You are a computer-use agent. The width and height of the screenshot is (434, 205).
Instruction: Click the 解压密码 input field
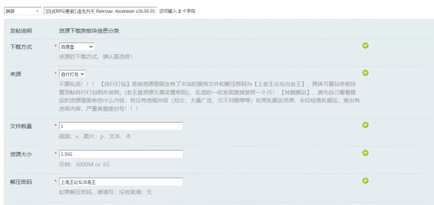point(121,182)
